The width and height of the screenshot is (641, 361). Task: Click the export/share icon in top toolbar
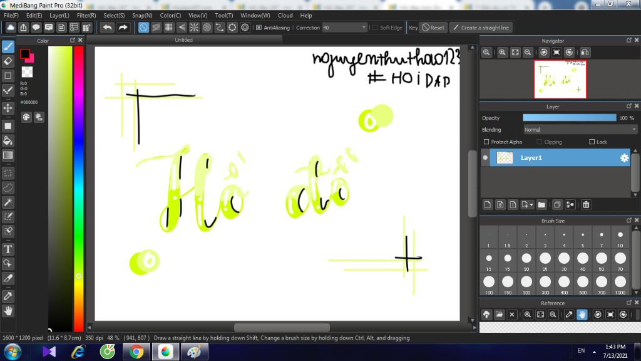click(x=23, y=28)
